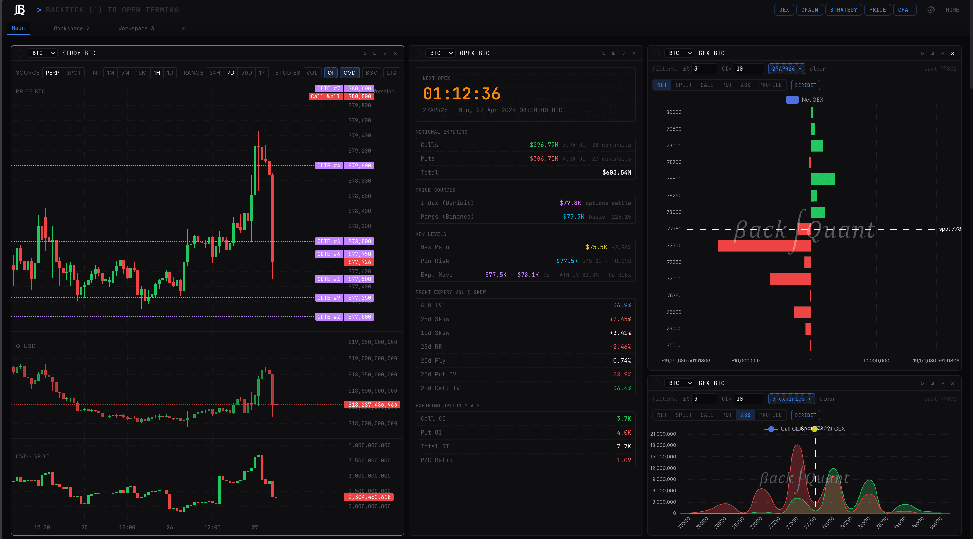This screenshot has height=539, width=973.
Task: Click the HOME link
Action: click(x=952, y=10)
